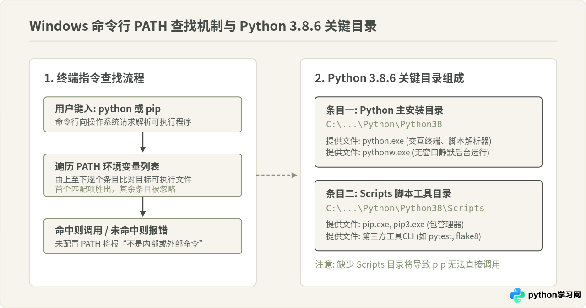The width and height of the screenshot is (586, 308).
Task: Select the pythonw.exe 提供文件 line
Action: click(407, 153)
